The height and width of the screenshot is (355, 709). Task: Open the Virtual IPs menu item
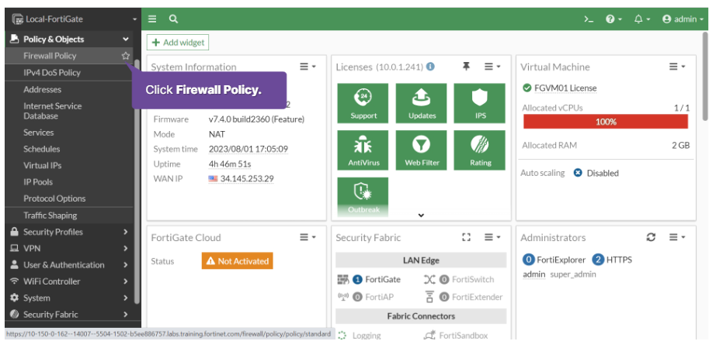(x=43, y=166)
